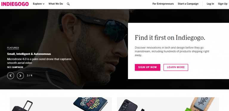The image size is (229, 111).
Task: Select the phone case camera product image
Action: [x=126, y=105]
